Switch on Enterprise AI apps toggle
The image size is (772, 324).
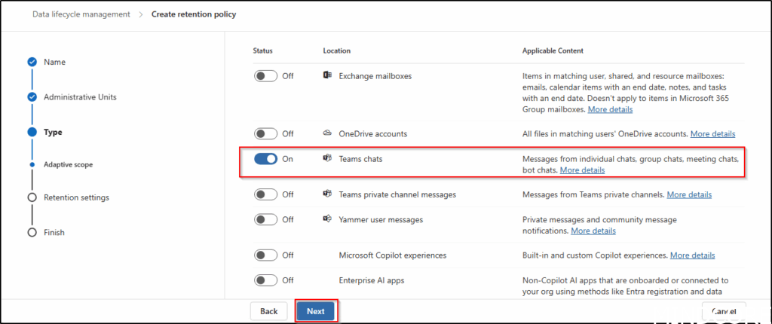pos(265,280)
